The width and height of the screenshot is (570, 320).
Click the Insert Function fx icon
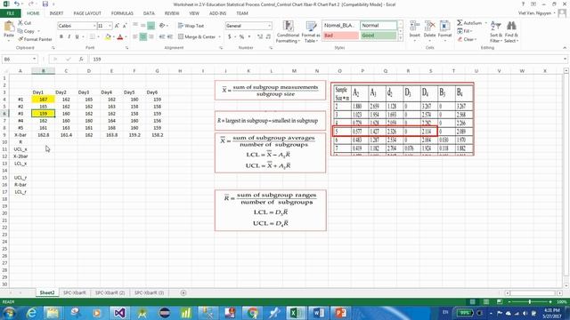coord(81,60)
